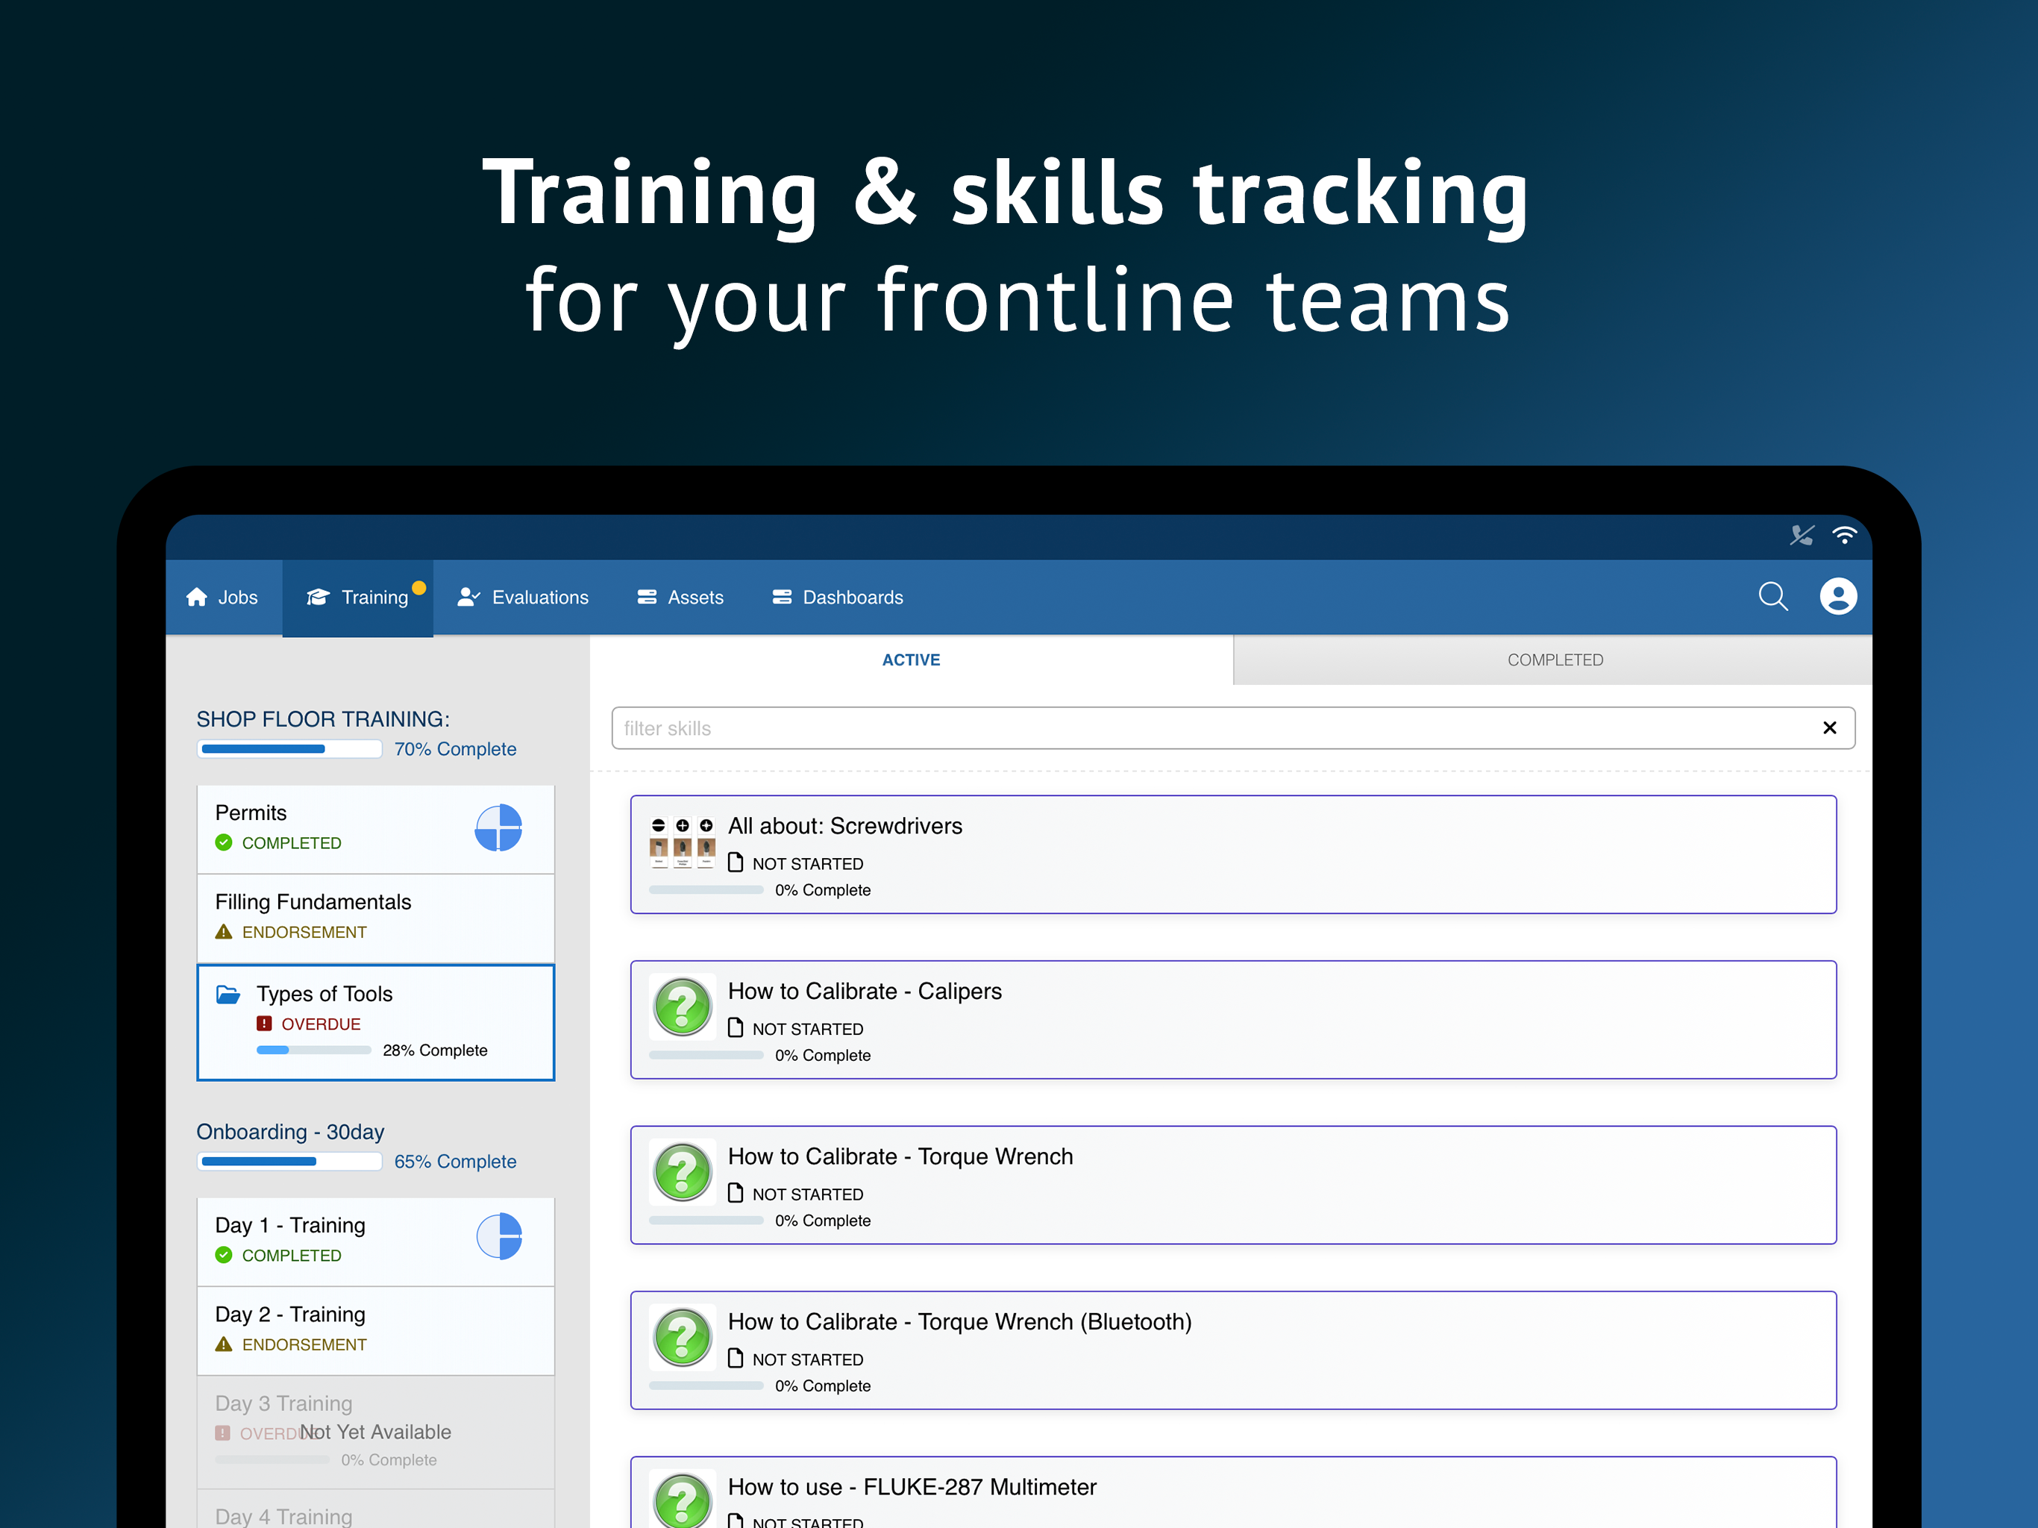Open the Assets menu item
The height and width of the screenshot is (1528, 2038).
[680, 597]
